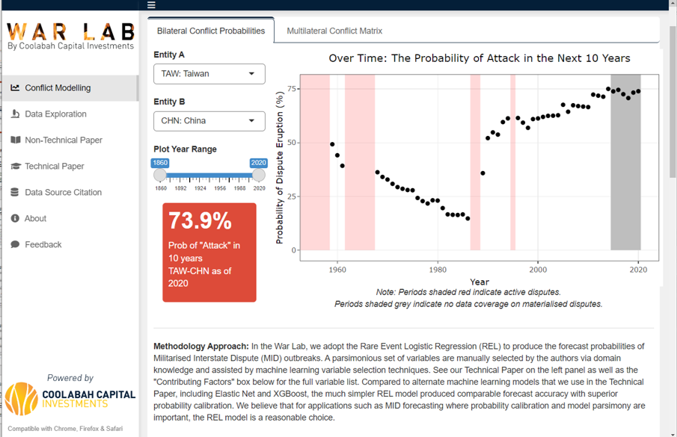677x437 pixels.
Task: Open the Feedback sidebar link
Action: [x=43, y=245]
